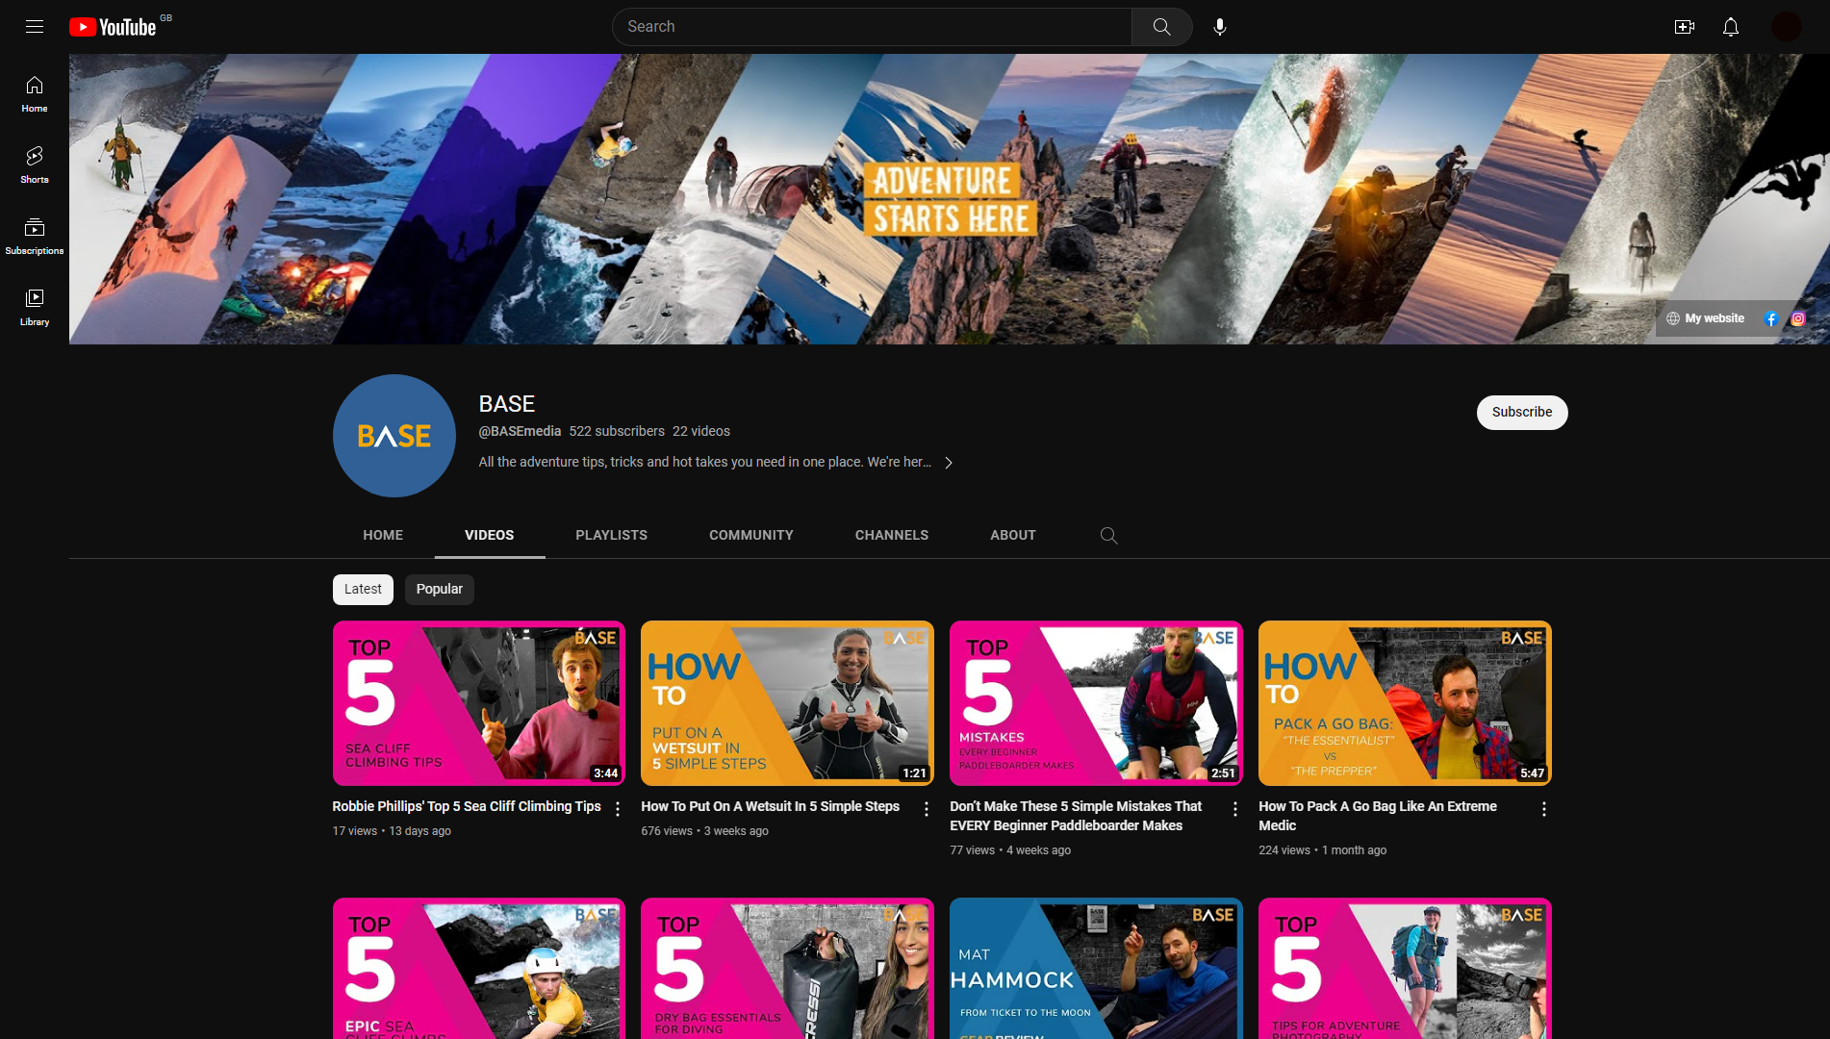Open options menu for Go Bag video
Image resolution: width=1830 pixels, height=1039 pixels.
click(1544, 809)
